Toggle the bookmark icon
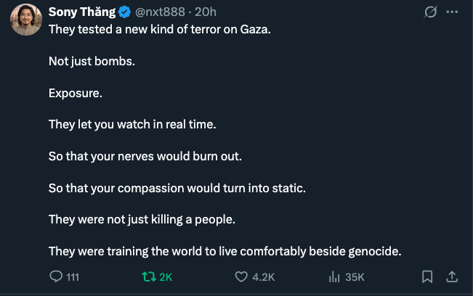 coord(427,276)
